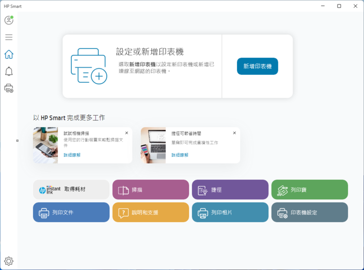
Task: Open 詳細瞭解 link under camera scan
Action: 72,155
